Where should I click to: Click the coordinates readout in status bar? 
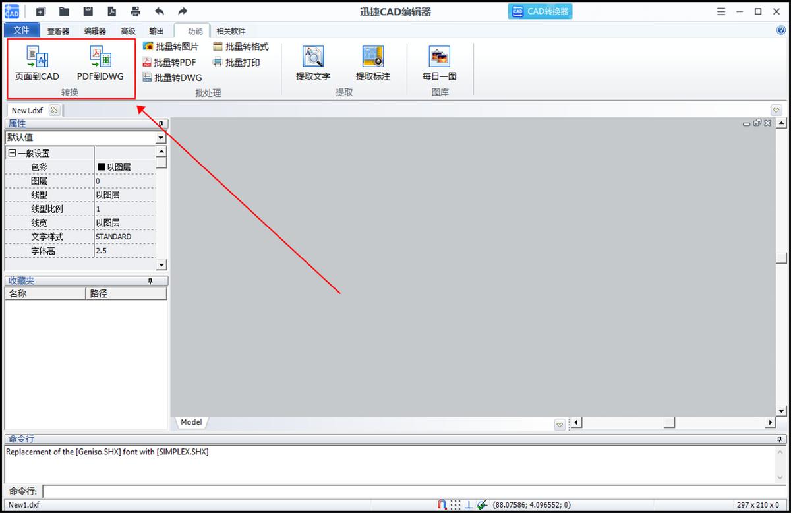coord(531,505)
